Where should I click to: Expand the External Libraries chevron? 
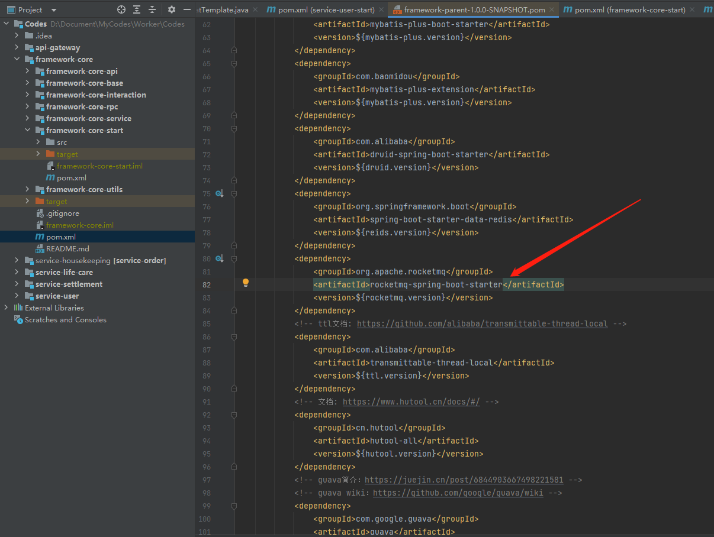click(6, 308)
